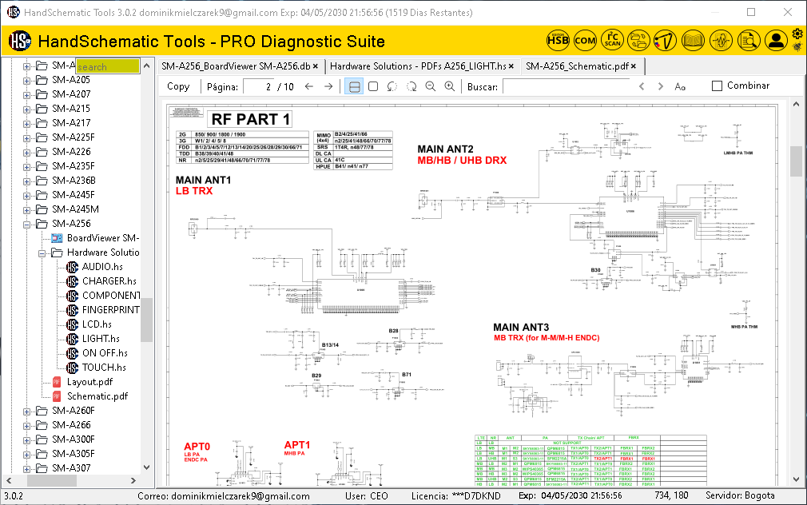Expand the SM-A215 folder
807x505 pixels.
(x=26, y=109)
